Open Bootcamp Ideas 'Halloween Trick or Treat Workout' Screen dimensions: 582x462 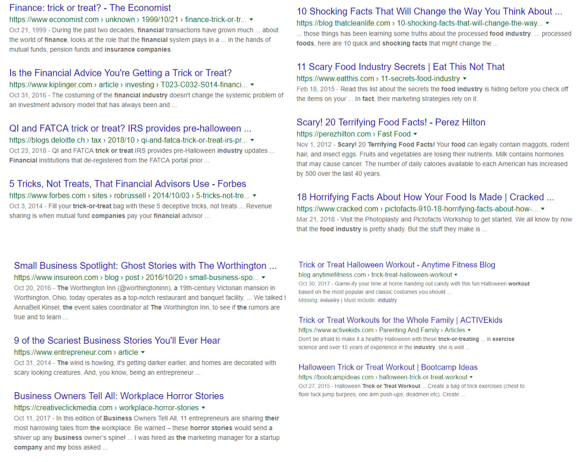[388, 367]
